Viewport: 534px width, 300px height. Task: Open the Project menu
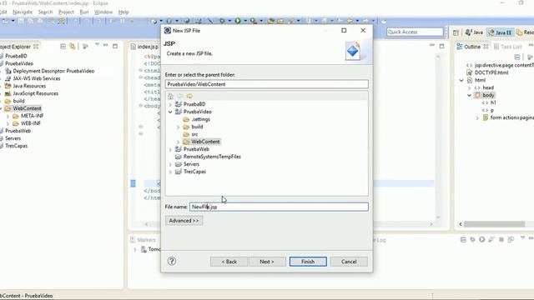pos(66,12)
